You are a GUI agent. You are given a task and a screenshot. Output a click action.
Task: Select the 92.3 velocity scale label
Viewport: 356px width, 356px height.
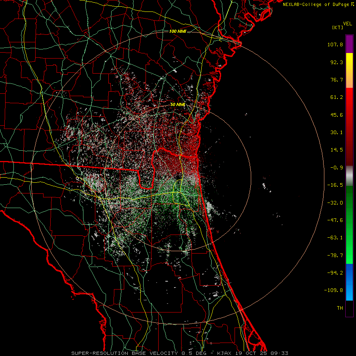click(x=337, y=62)
